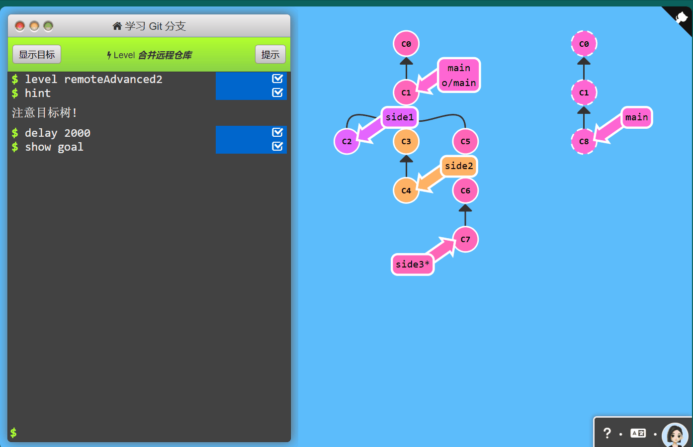Click the language switch icon
The height and width of the screenshot is (447, 693).
(x=638, y=433)
